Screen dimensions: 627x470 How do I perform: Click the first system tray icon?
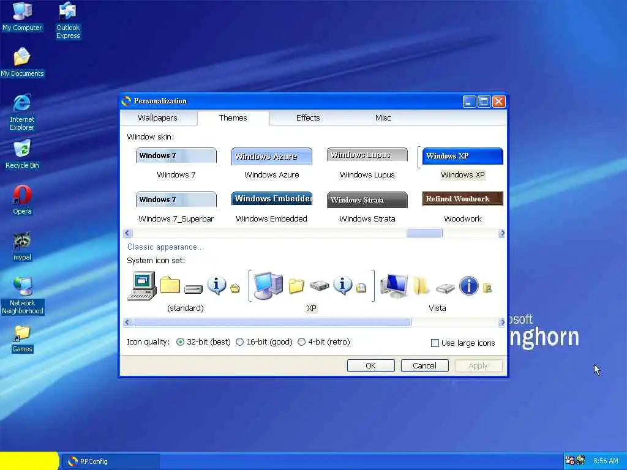570,460
